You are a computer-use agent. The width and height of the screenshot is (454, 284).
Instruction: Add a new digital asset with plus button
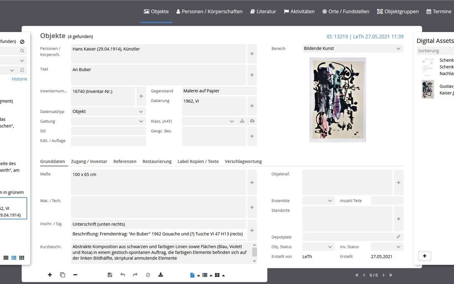tap(425, 256)
